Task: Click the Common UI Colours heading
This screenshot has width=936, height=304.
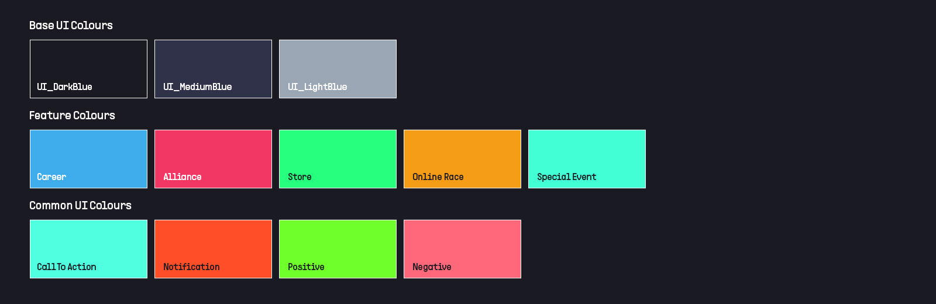Action: click(x=80, y=205)
